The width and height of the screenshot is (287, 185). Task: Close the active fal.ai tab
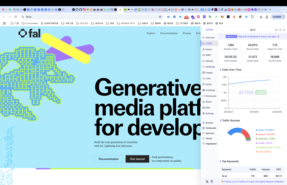(120, 10)
